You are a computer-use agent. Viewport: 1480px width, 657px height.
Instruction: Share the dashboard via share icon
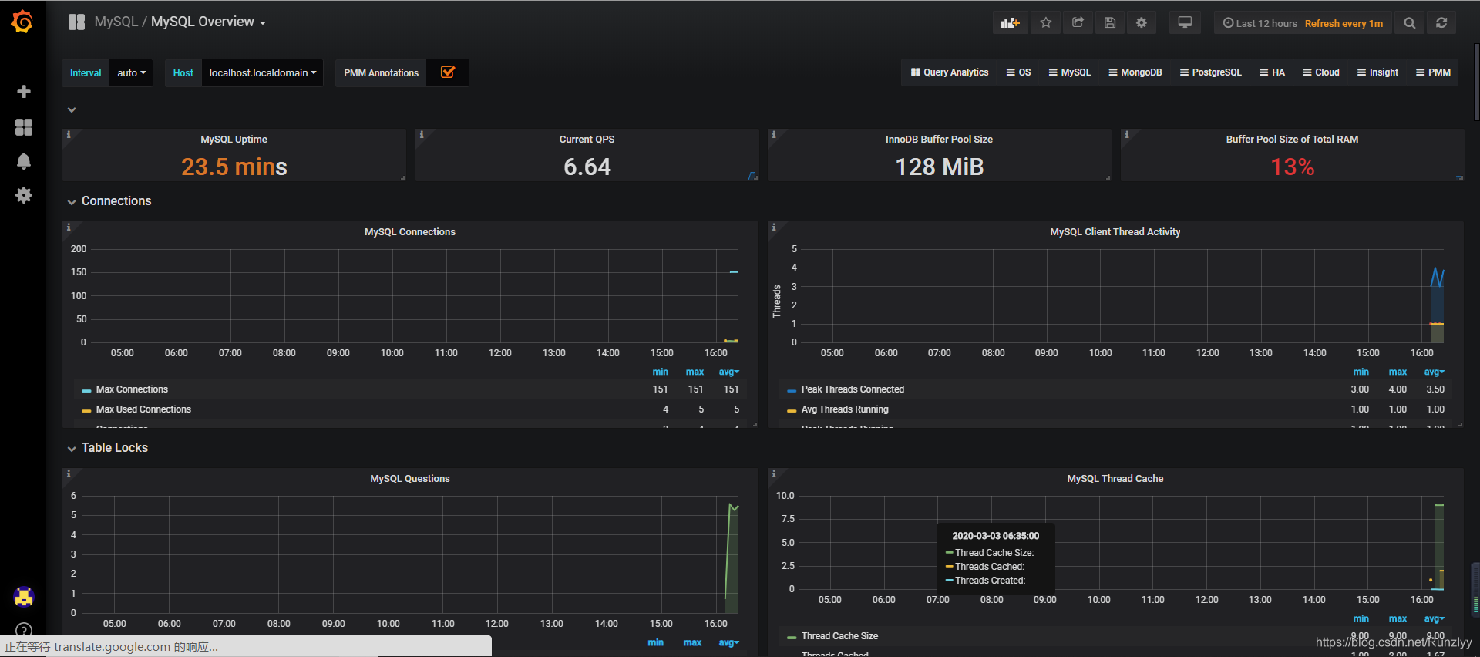coord(1078,23)
